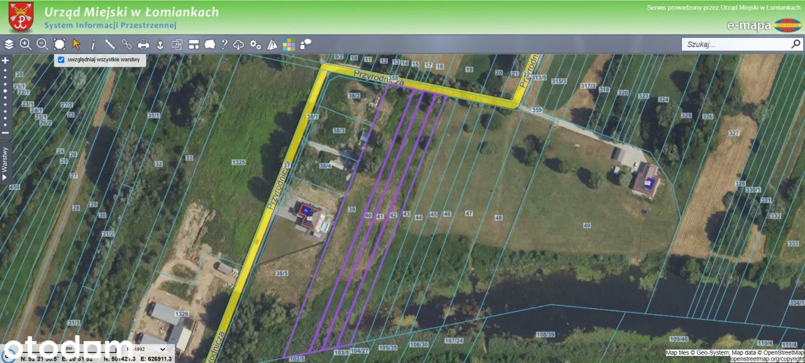Click the triangular warning-sign icon
Image resolution: width=805 pixels, height=363 pixels.
272,44
